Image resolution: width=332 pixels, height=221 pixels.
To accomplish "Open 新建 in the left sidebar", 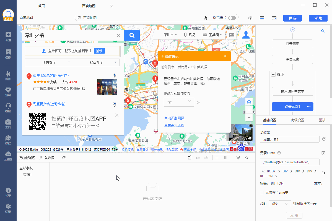I will pos(8,37).
